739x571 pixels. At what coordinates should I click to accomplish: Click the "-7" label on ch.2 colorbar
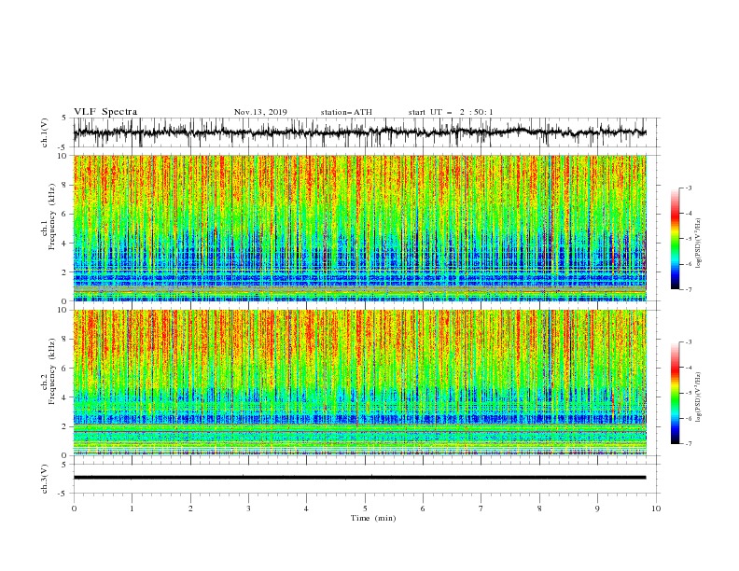[689, 444]
